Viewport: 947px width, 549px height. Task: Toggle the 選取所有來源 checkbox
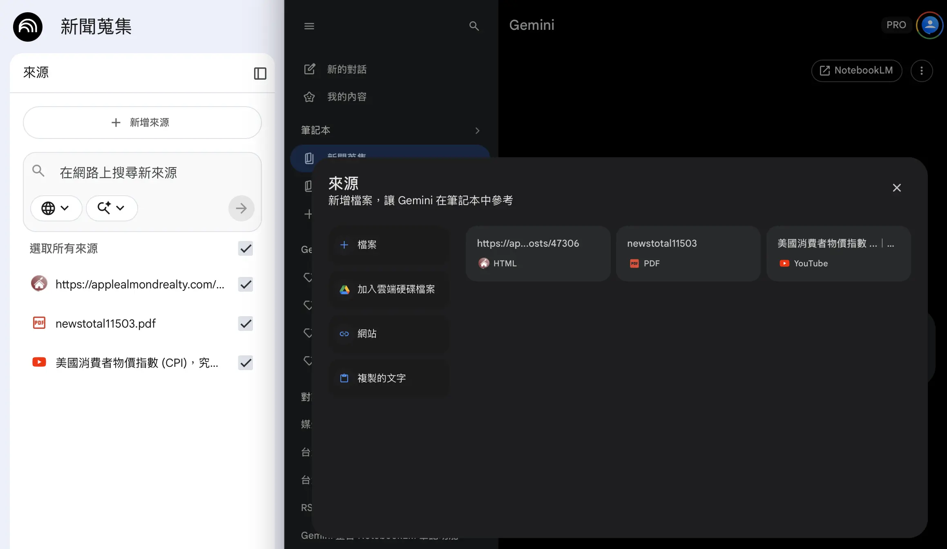click(x=246, y=248)
